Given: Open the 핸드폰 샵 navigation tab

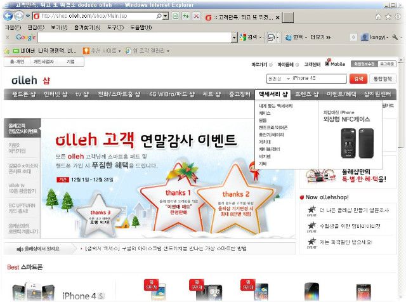Looking at the screenshot, I should coord(24,95).
